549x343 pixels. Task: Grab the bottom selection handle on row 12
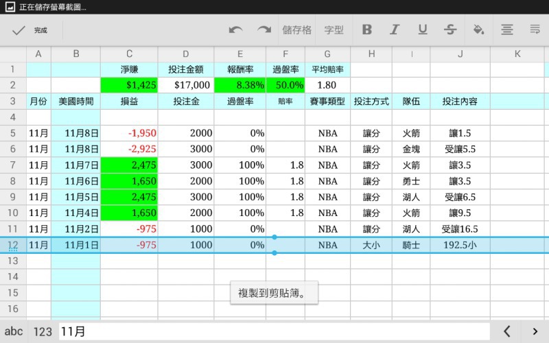pos(274,252)
